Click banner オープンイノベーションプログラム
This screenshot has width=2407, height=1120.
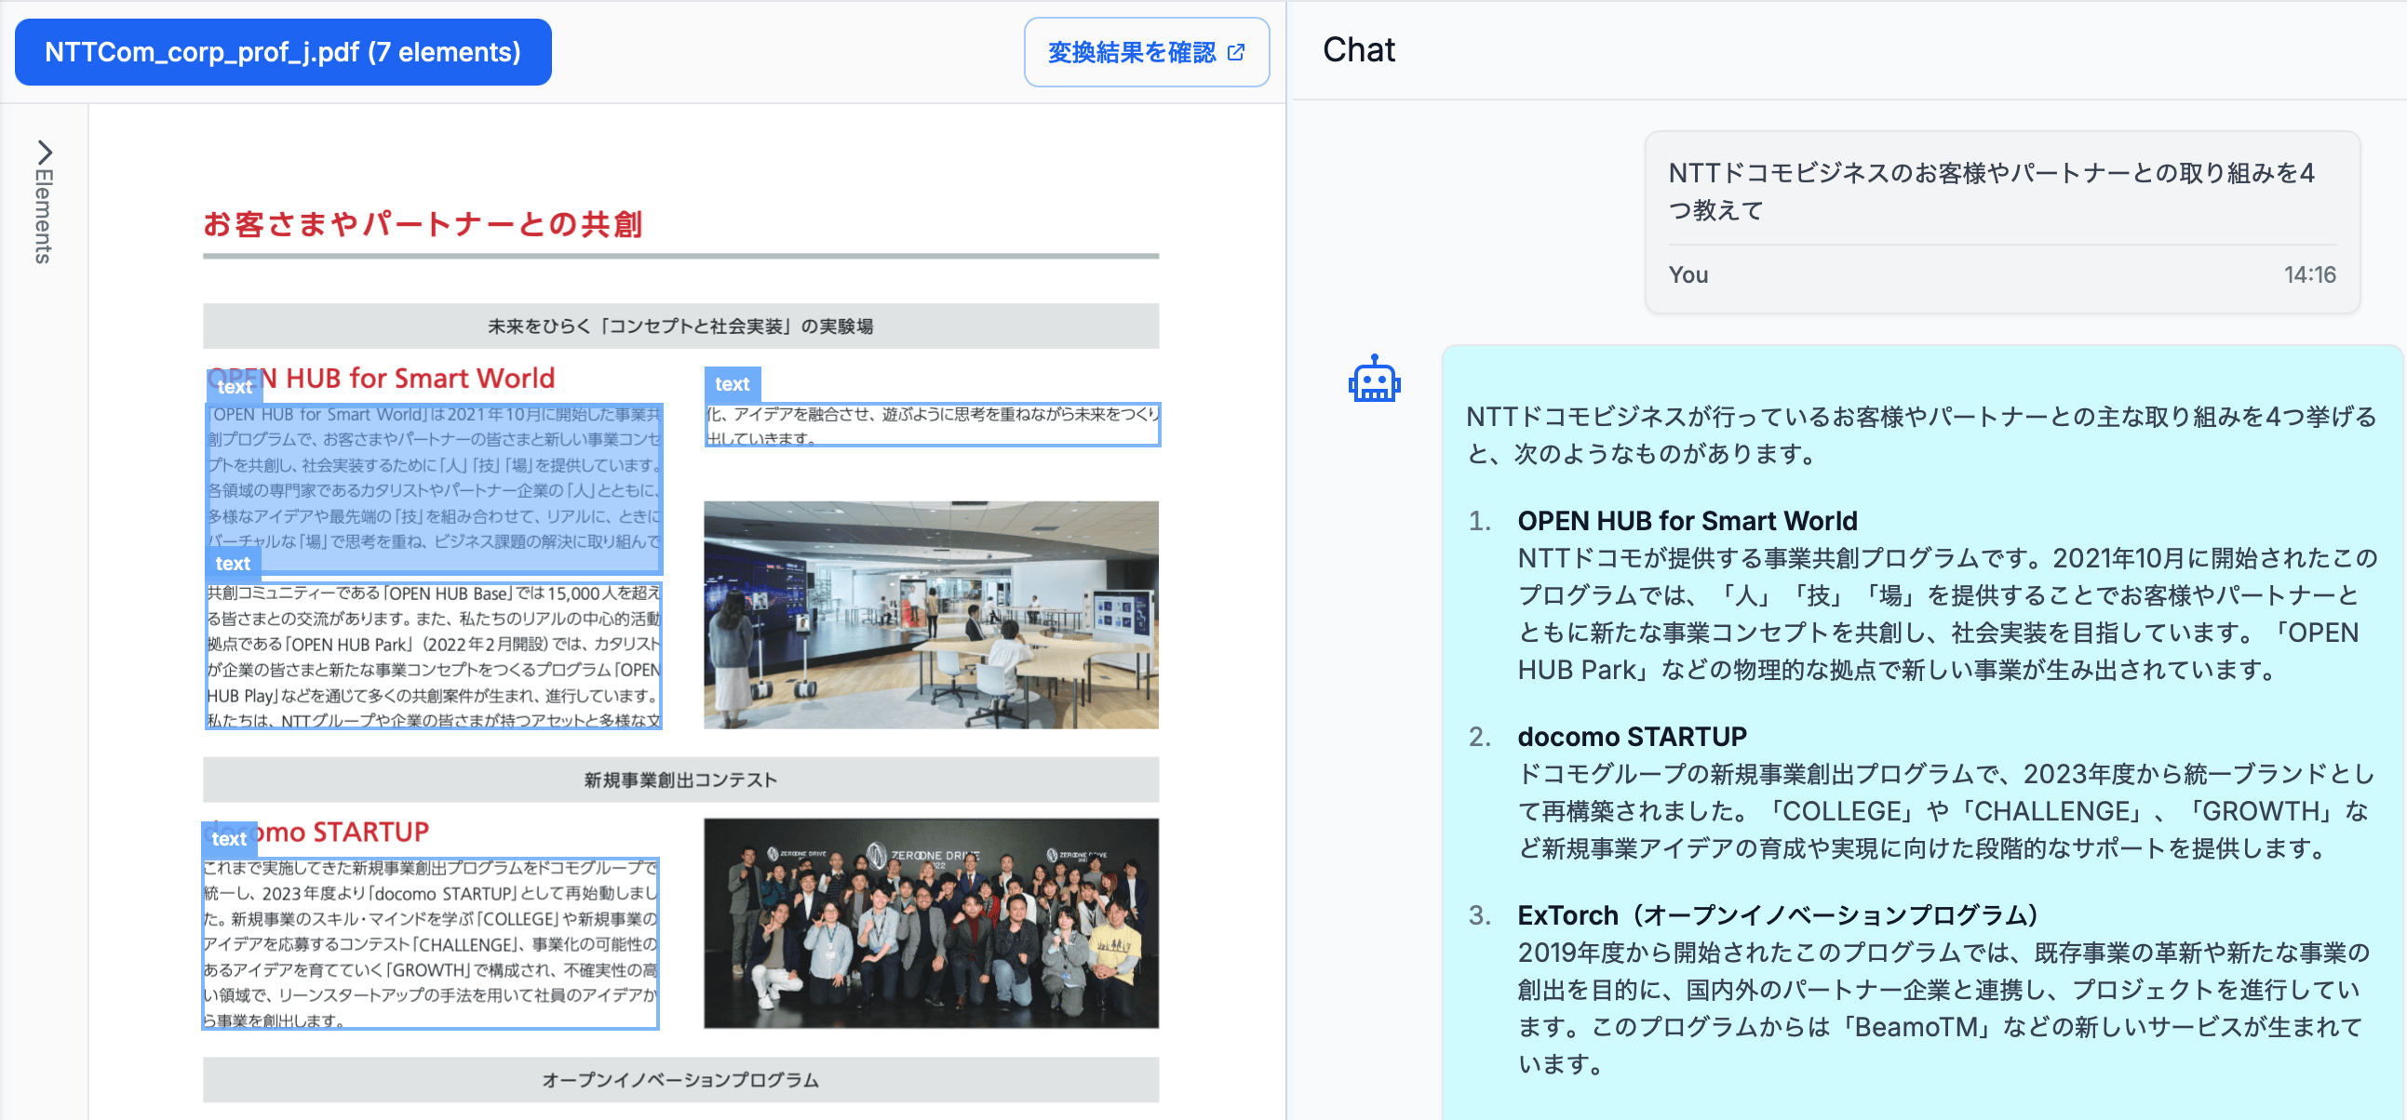(x=680, y=1080)
